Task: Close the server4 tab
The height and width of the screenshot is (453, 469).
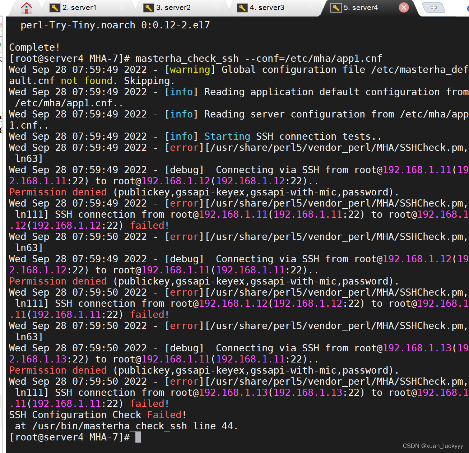Action: coord(404,8)
